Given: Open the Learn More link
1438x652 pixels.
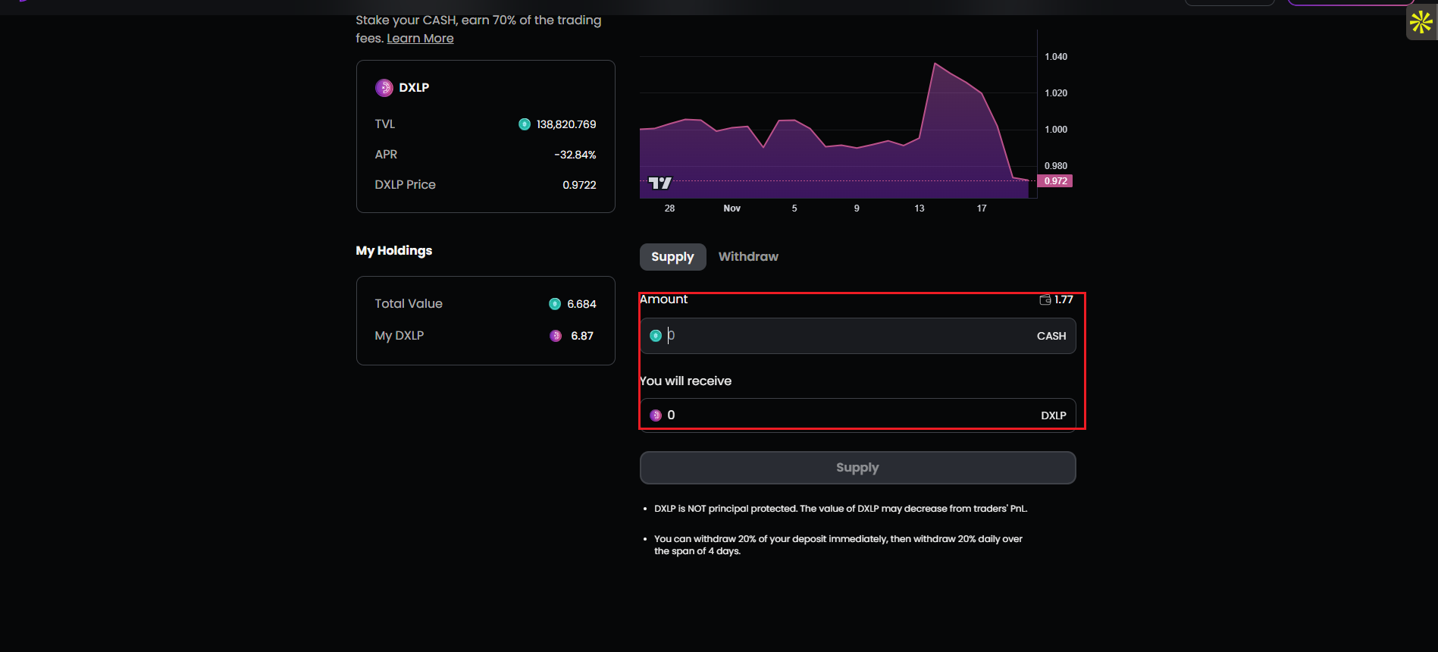Looking at the screenshot, I should pyautogui.click(x=420, y=39).
